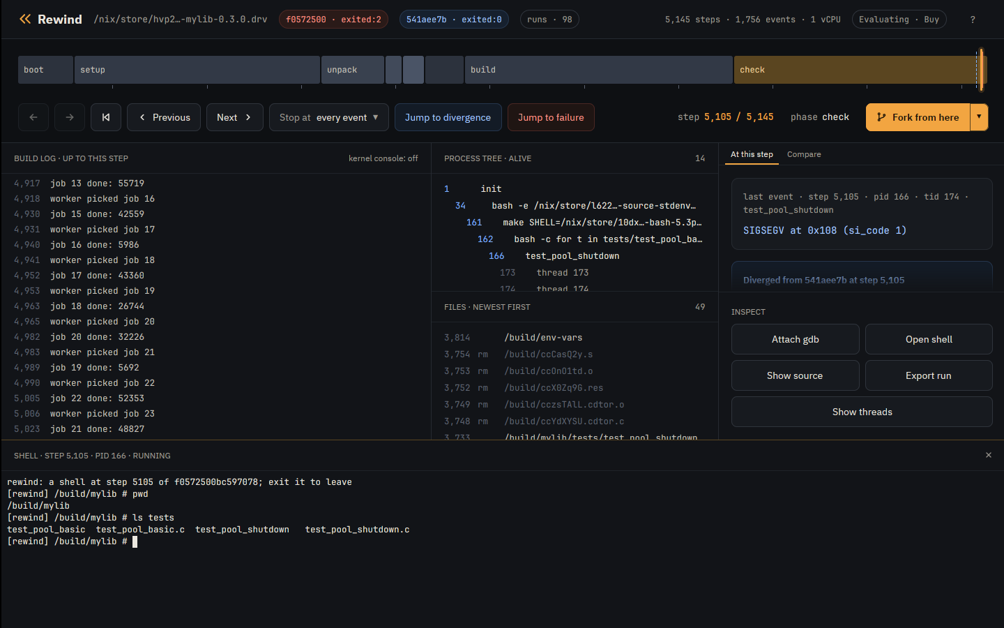This screenshot has width=1004, height=628.
Task: Select thread 173 in process tree
Action: coord(575,273)
